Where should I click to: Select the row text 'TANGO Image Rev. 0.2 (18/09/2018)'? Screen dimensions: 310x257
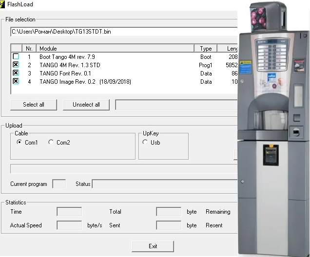tap(85, 82)
